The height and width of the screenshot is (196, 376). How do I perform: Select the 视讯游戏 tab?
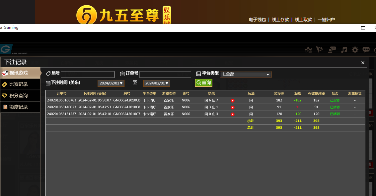20,73
